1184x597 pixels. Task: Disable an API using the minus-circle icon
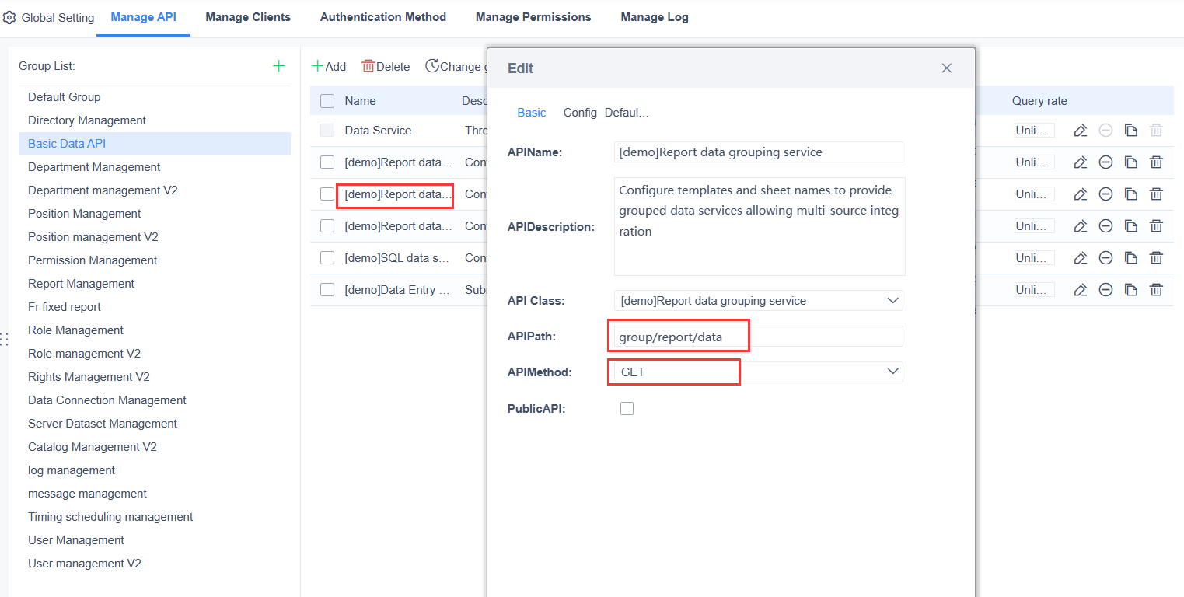pyautogui.click(x=1105, y=162)
